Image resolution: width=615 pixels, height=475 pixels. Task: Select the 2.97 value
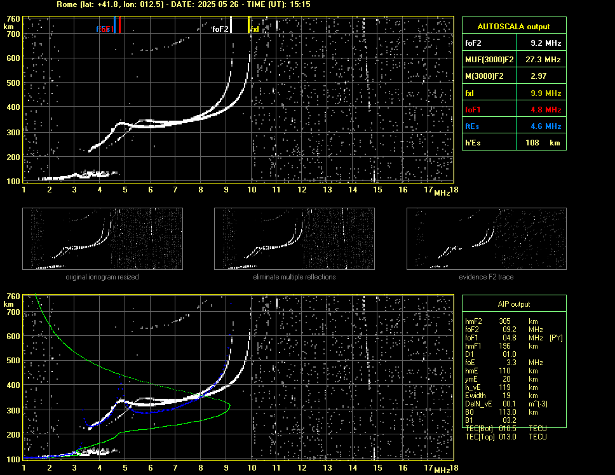[539, 76]
